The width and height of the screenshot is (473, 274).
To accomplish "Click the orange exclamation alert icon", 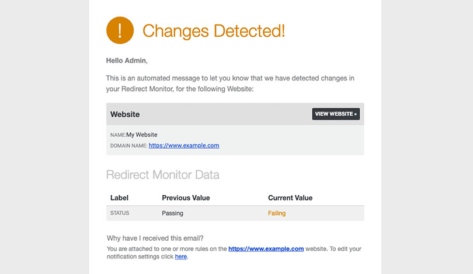I will click(x=120, y=30).
